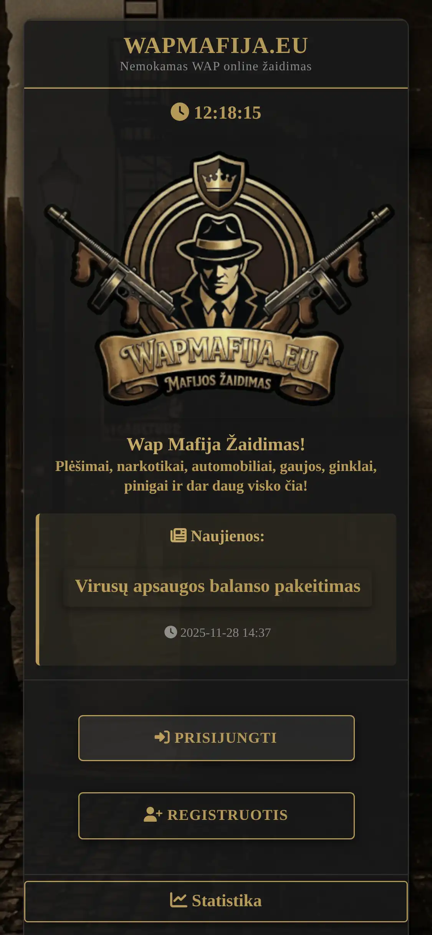Click the WAPMAFIJA.EU site title at top
This screenshot has width=432, height=935.
click(216, 46)
